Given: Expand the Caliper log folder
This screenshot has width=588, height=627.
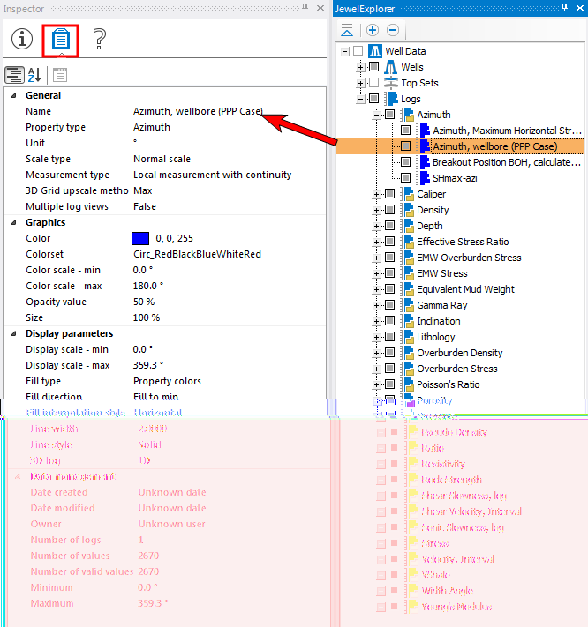Looking at the screenshot, I should click(x=377, y=194).
